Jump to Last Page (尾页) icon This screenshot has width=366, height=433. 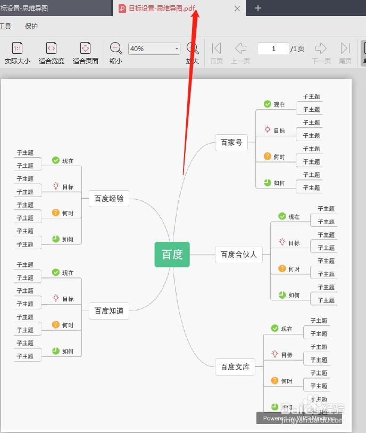click(x=345, y=48)
